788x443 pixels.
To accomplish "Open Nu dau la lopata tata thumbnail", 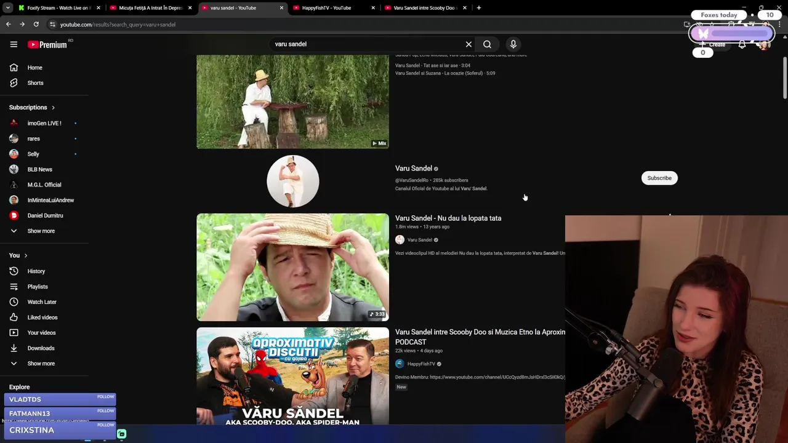I will point(292,267).
